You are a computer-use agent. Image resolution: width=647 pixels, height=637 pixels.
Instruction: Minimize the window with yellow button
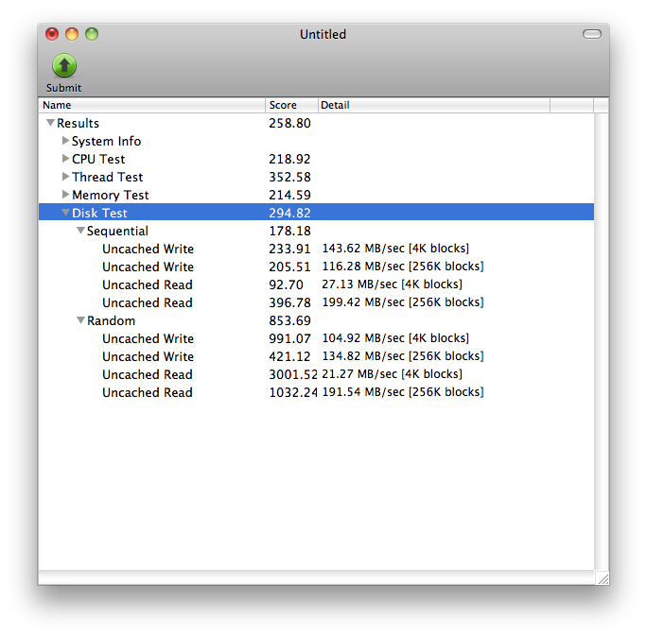pyautogui.click(x=72, y=34)
